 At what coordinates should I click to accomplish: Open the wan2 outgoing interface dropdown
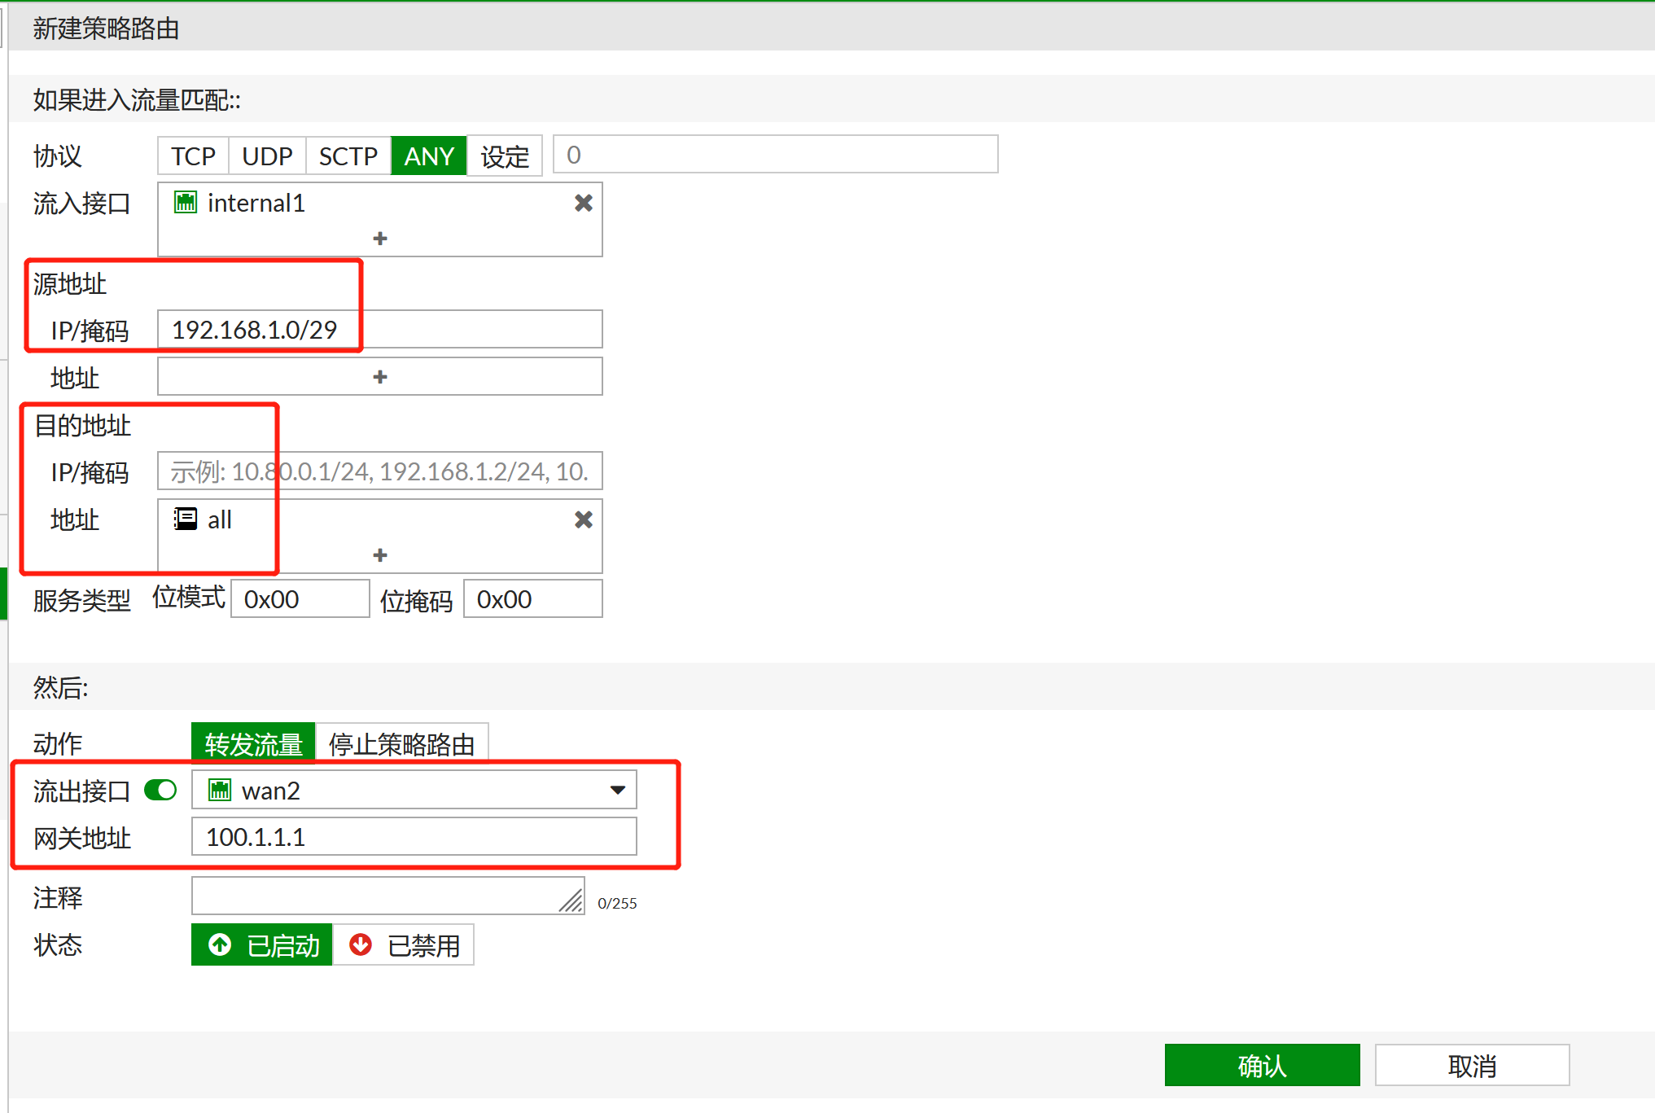point(617,790)
